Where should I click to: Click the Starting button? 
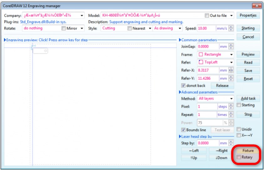click(248, 28)
